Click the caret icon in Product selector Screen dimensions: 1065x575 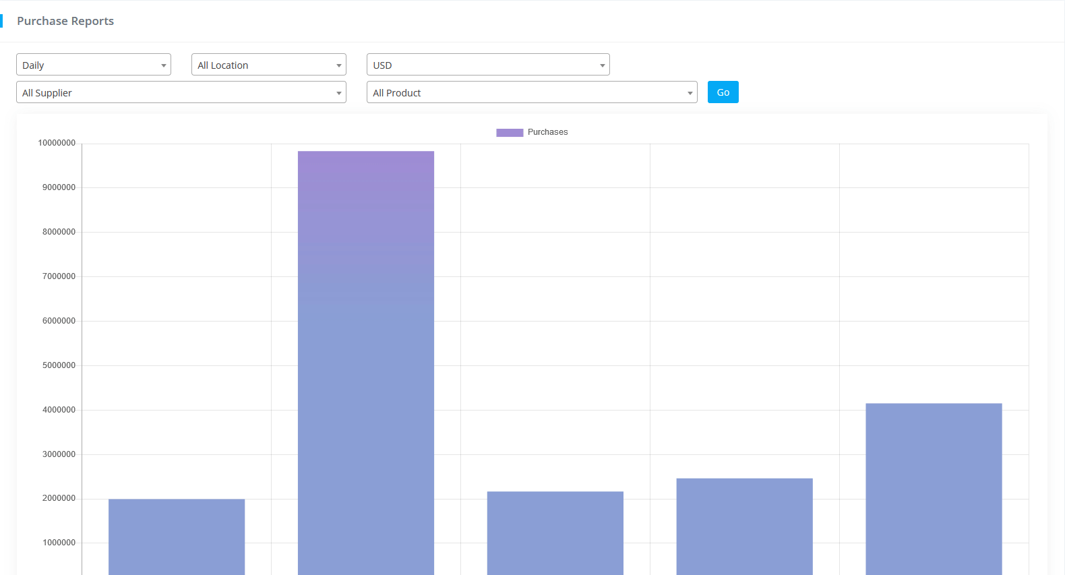click(690, 93)
